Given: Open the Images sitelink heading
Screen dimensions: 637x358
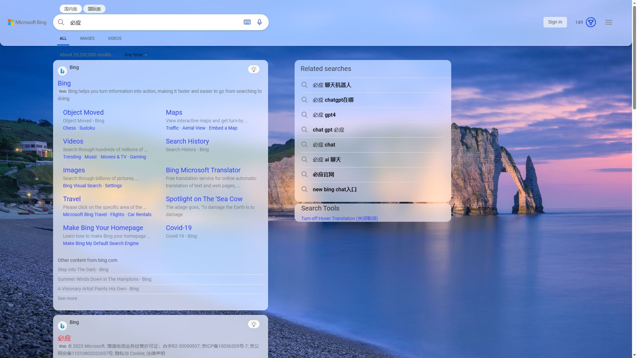Looking at the screenshot, I should [74, 170].
